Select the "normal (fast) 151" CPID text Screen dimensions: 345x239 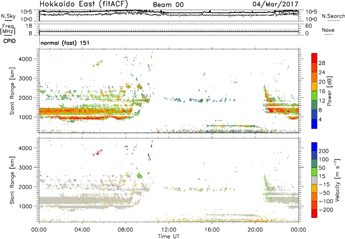pyautogui.click(x=65, y=43)
